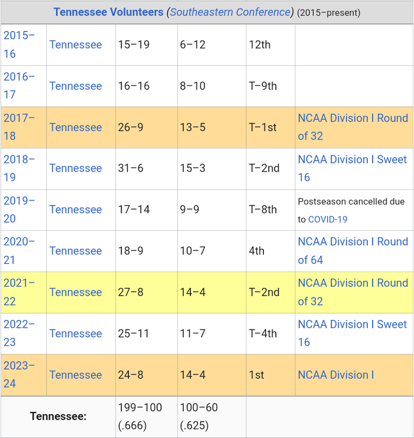Click Tennessee team link in 2018–19 row
Screen dimensions: 414x438
(x=75, y=168)
